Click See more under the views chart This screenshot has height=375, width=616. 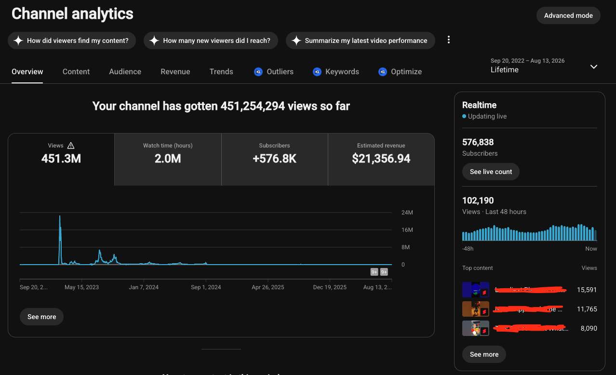coord(41,317)
